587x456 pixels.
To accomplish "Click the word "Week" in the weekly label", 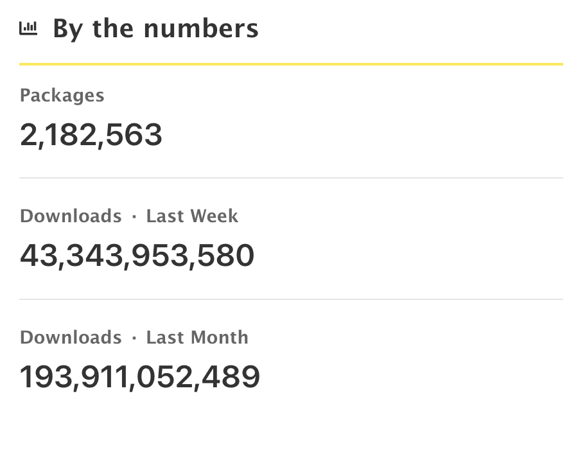I will (215, 216).
